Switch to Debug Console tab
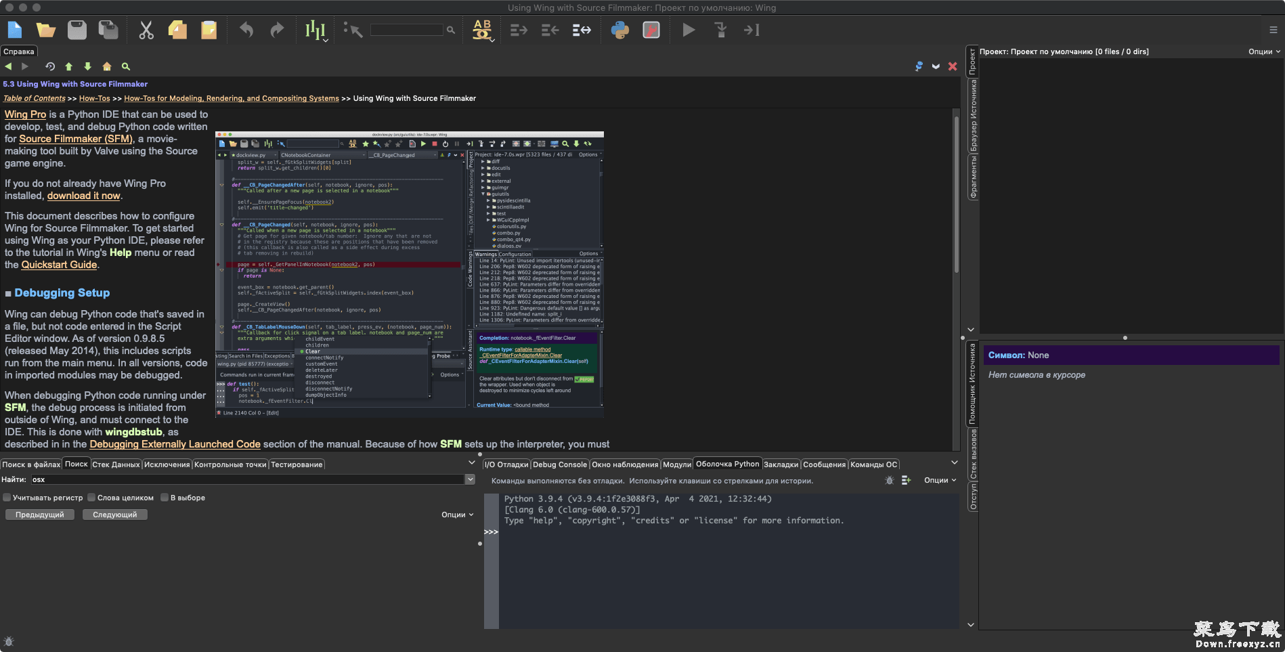This screenshot has height=652, width=1285. coord(560,464)
